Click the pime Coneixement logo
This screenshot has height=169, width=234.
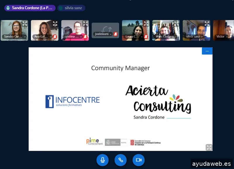94,141
